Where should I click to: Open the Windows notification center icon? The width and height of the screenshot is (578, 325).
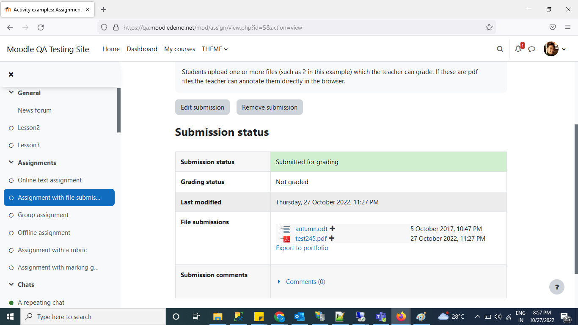coord(566,317)
